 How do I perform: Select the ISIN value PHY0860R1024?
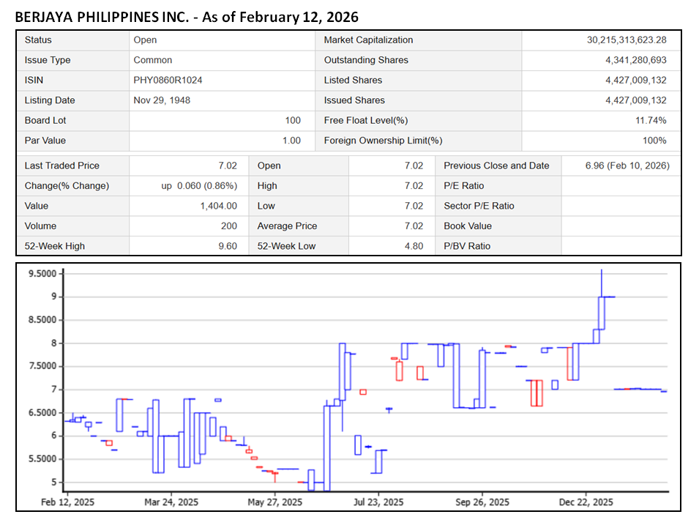(x=168, y=81)
